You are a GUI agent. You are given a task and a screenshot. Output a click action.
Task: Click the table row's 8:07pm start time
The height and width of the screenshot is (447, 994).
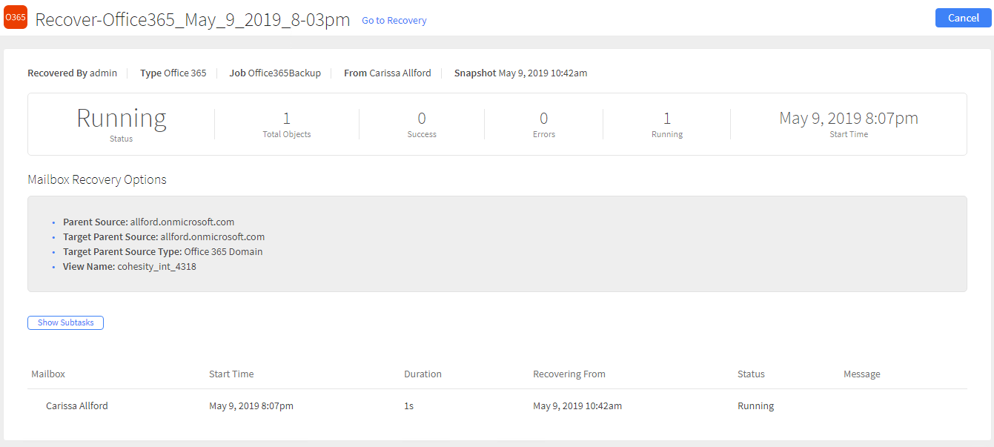(251, 406)
